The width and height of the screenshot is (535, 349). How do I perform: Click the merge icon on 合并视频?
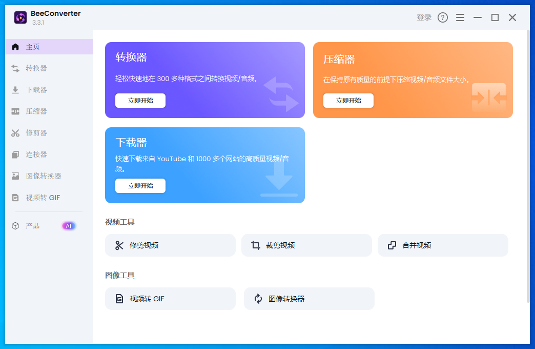(392, 245)
